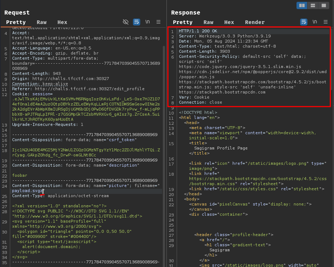The height and width of the screenshot is (267, 334).
Task: Open Response pane hamburger options menu
Action: (x=326, y=22)
